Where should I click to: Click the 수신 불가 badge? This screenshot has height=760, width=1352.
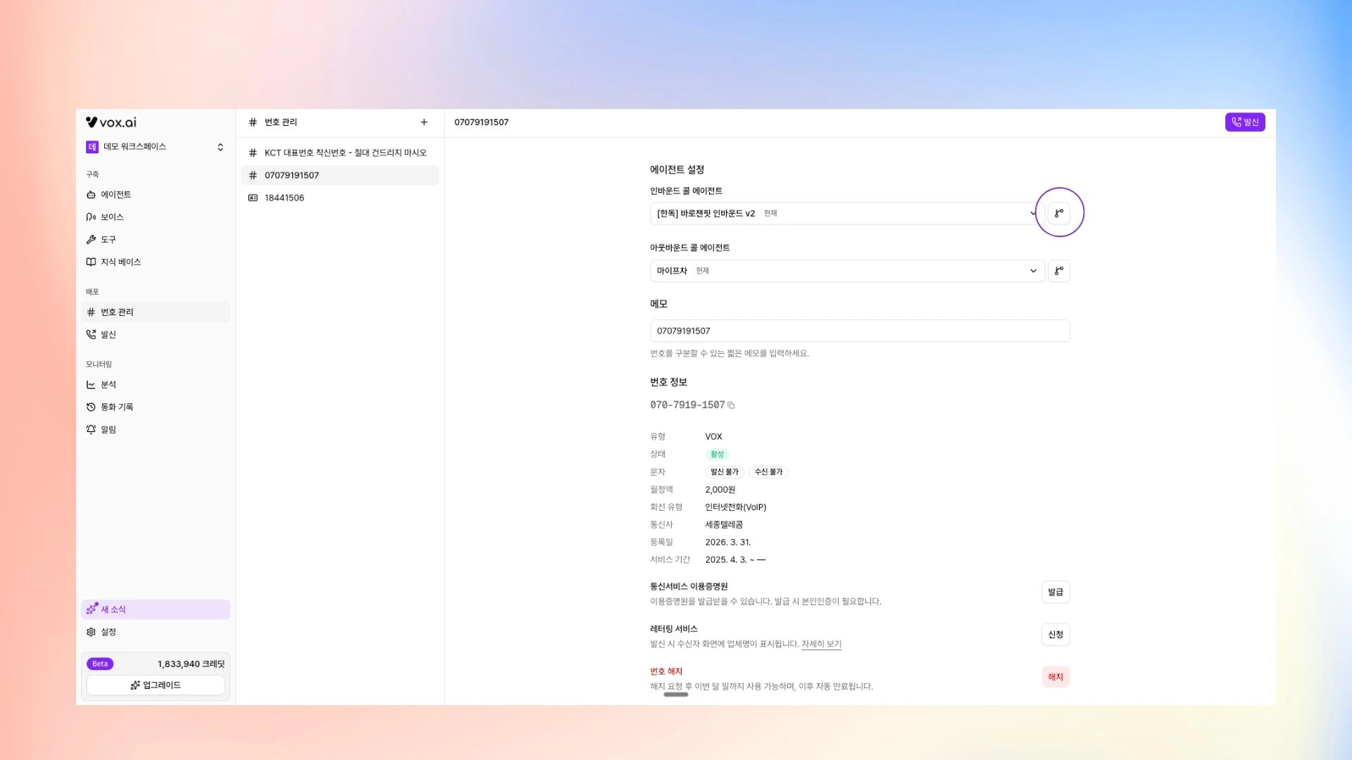point(768,472)
